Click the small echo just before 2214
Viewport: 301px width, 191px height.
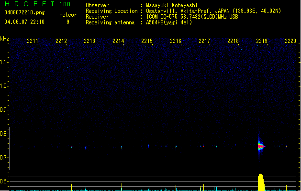click(122, 148)
